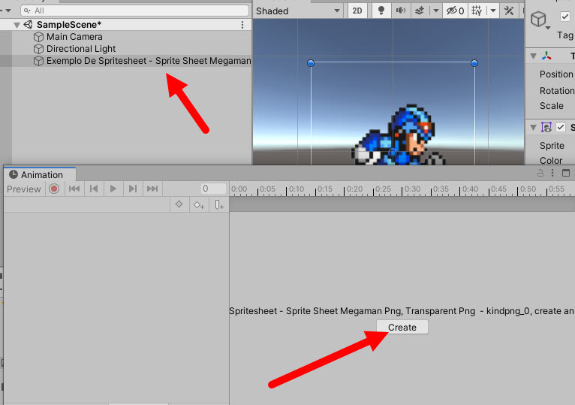Viewport: 575px width, 405px height.
Task: Maximize the Animation window panel
Action: pos(566,173)
